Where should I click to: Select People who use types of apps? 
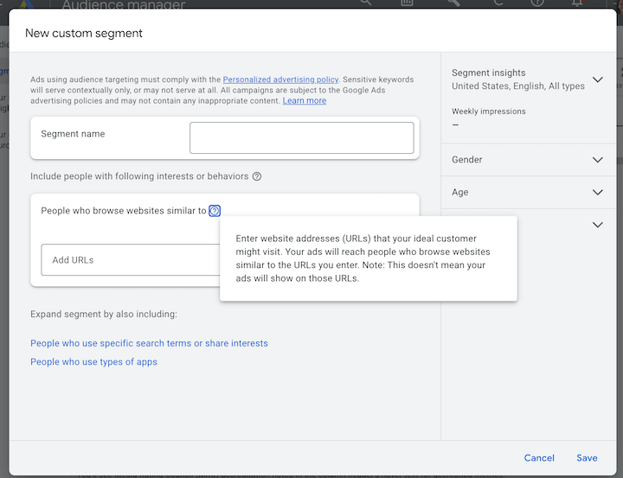[93, 362]
